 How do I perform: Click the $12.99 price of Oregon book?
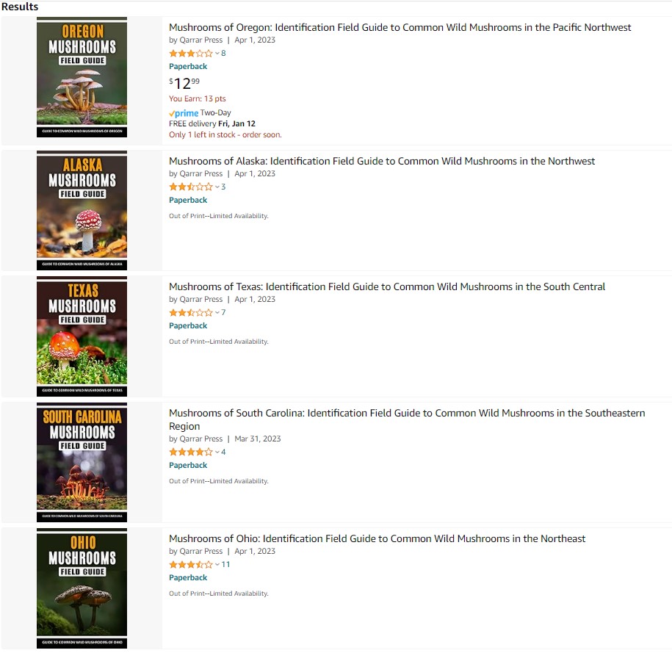[184, 83]
